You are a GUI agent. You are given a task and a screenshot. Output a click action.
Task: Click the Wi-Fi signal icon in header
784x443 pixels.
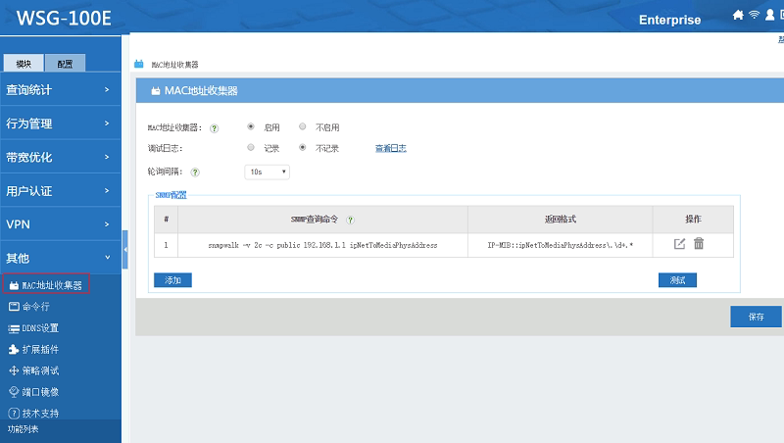[x=754, y=15]
